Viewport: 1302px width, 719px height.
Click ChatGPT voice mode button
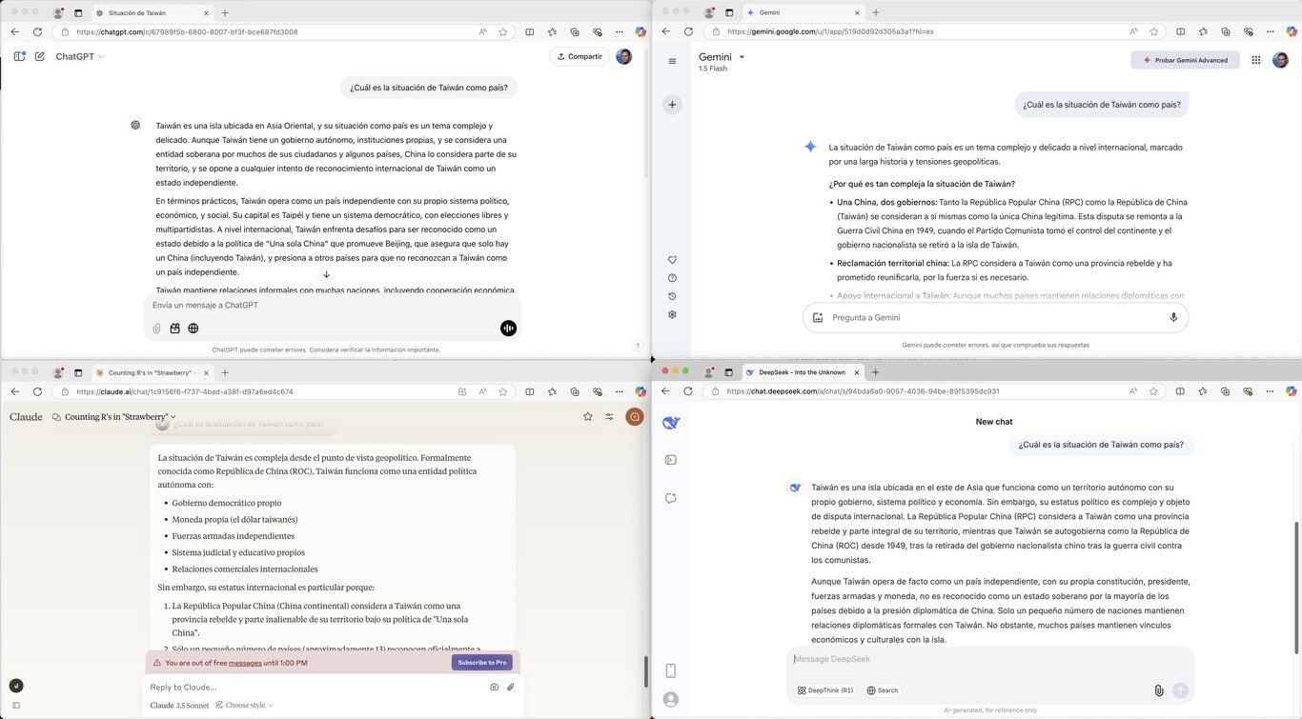point(508,329)
